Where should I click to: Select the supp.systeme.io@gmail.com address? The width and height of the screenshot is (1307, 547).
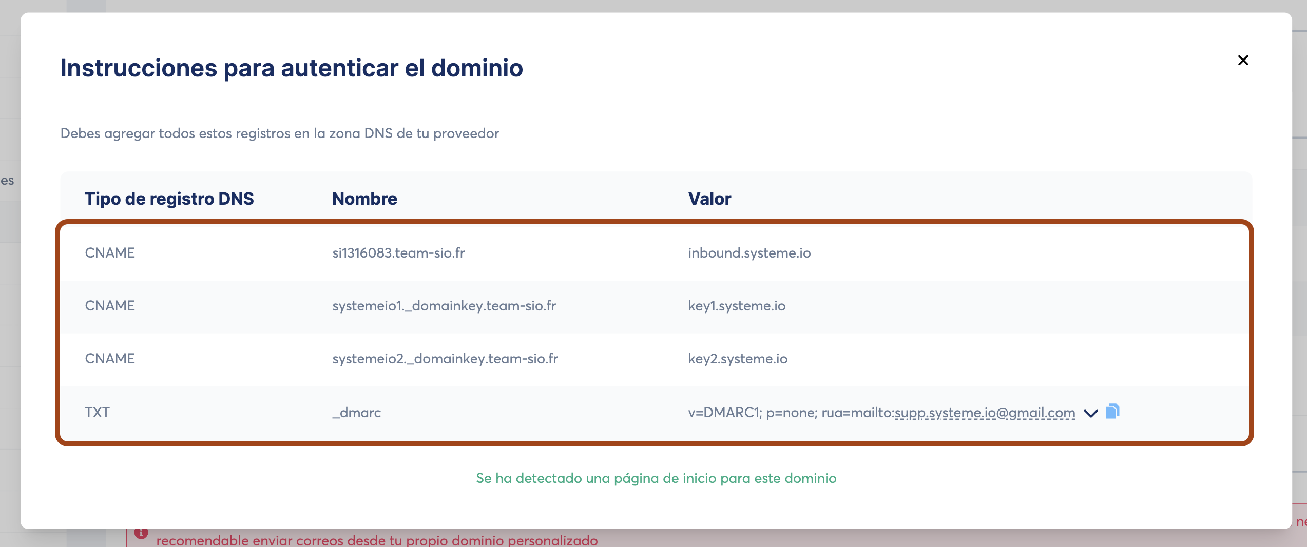point(985,413)
